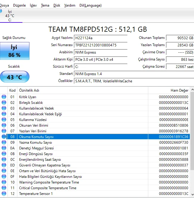Click raw value 000000B510806
This screenshot has height=200, width=194.
(x=174, y=125)
